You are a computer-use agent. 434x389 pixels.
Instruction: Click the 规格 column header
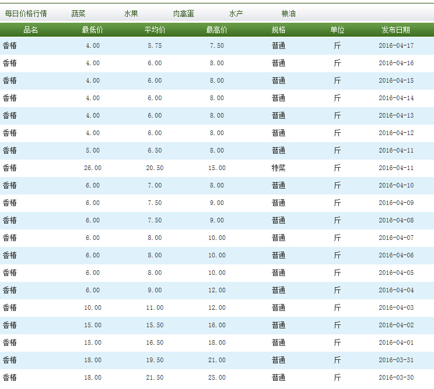[278, 30]
